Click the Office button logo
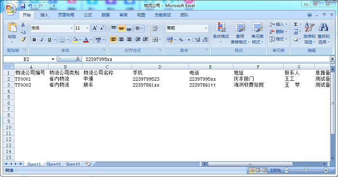 (10, 9)
